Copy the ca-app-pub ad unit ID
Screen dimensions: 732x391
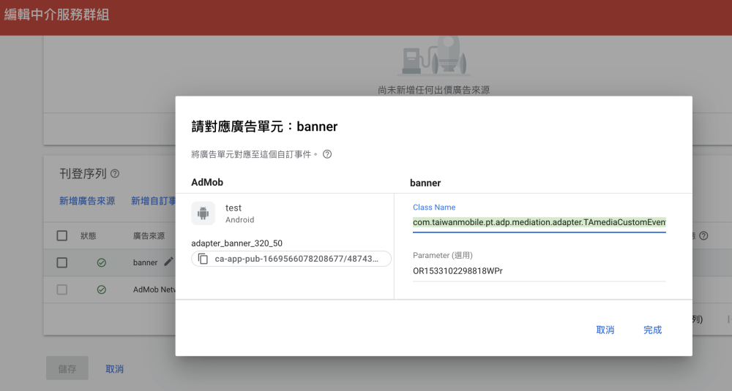coord(203,259)
